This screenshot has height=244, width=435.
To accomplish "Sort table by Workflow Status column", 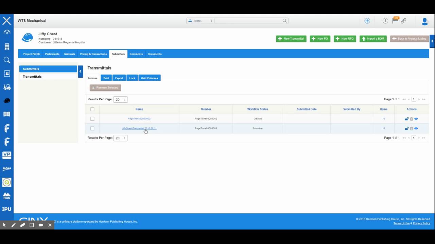I will [x=258, y=109].
